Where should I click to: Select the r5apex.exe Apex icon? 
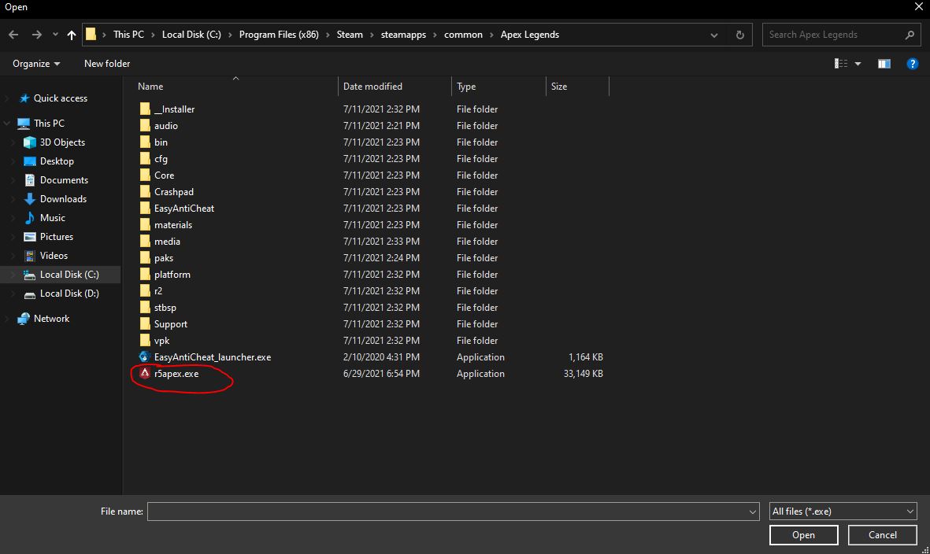point(144,373)
